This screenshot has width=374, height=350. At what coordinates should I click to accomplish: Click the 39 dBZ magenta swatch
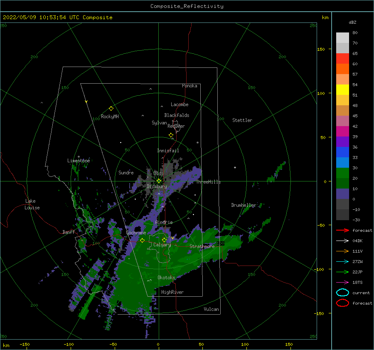342,132
